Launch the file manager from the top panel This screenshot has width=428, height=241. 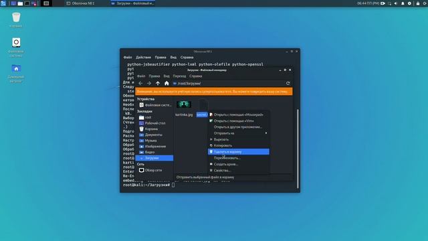pyautogui.click(x=20, y=3)
